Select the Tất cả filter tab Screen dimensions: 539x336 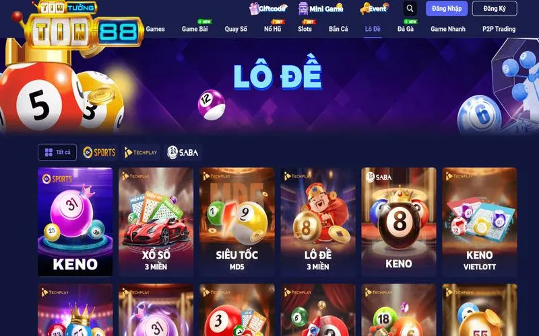point(57,153)
